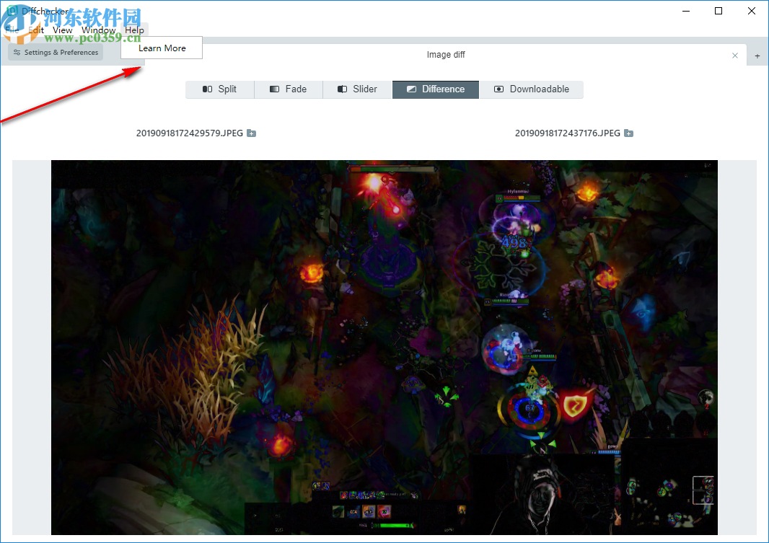Open Settings & Preferences
The width and height of the screenshot is (769, 543).
(56, 53)
